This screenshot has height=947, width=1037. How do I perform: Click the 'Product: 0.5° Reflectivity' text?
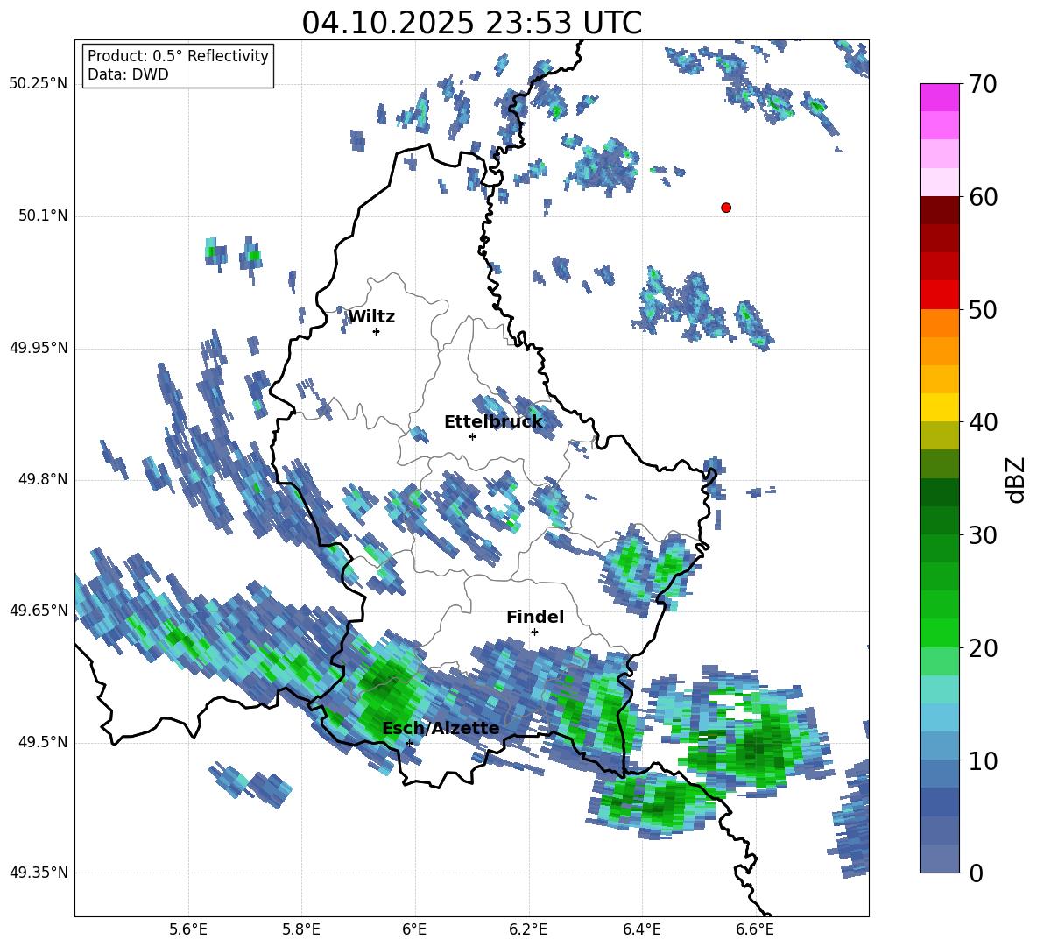(178, 56)
